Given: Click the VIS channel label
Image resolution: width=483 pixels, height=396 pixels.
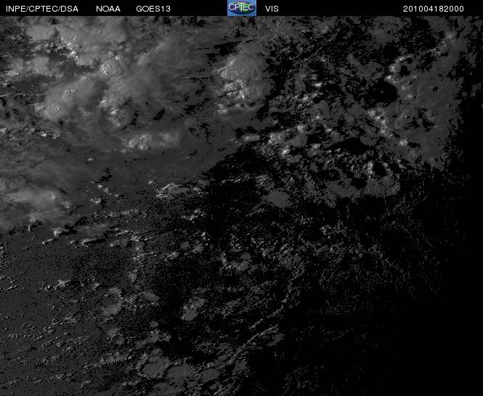Looking at the screenshot, I should [272, 9].
